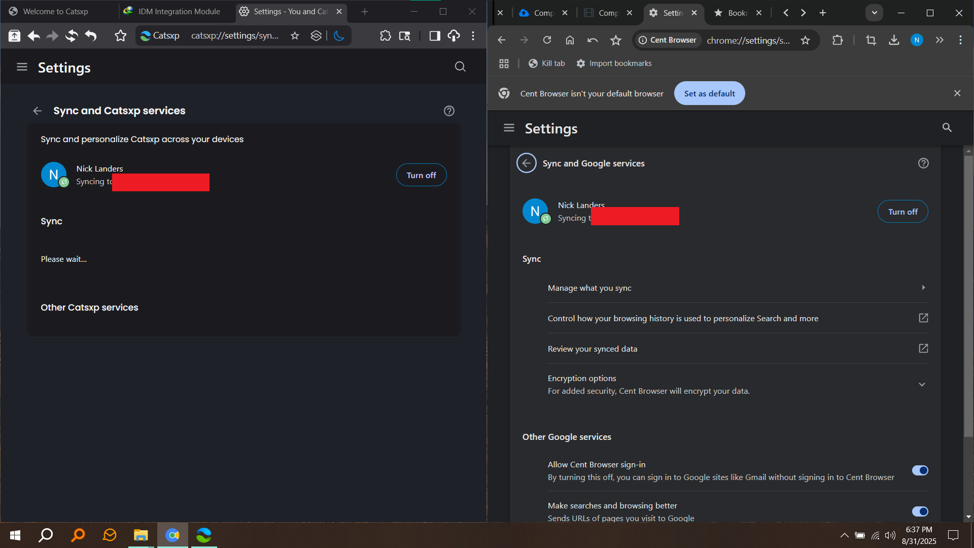The height and width of the screenshot is (548, 974).
Task: Reload the page in Catsxp toolbar
Action: pos(72,36)
